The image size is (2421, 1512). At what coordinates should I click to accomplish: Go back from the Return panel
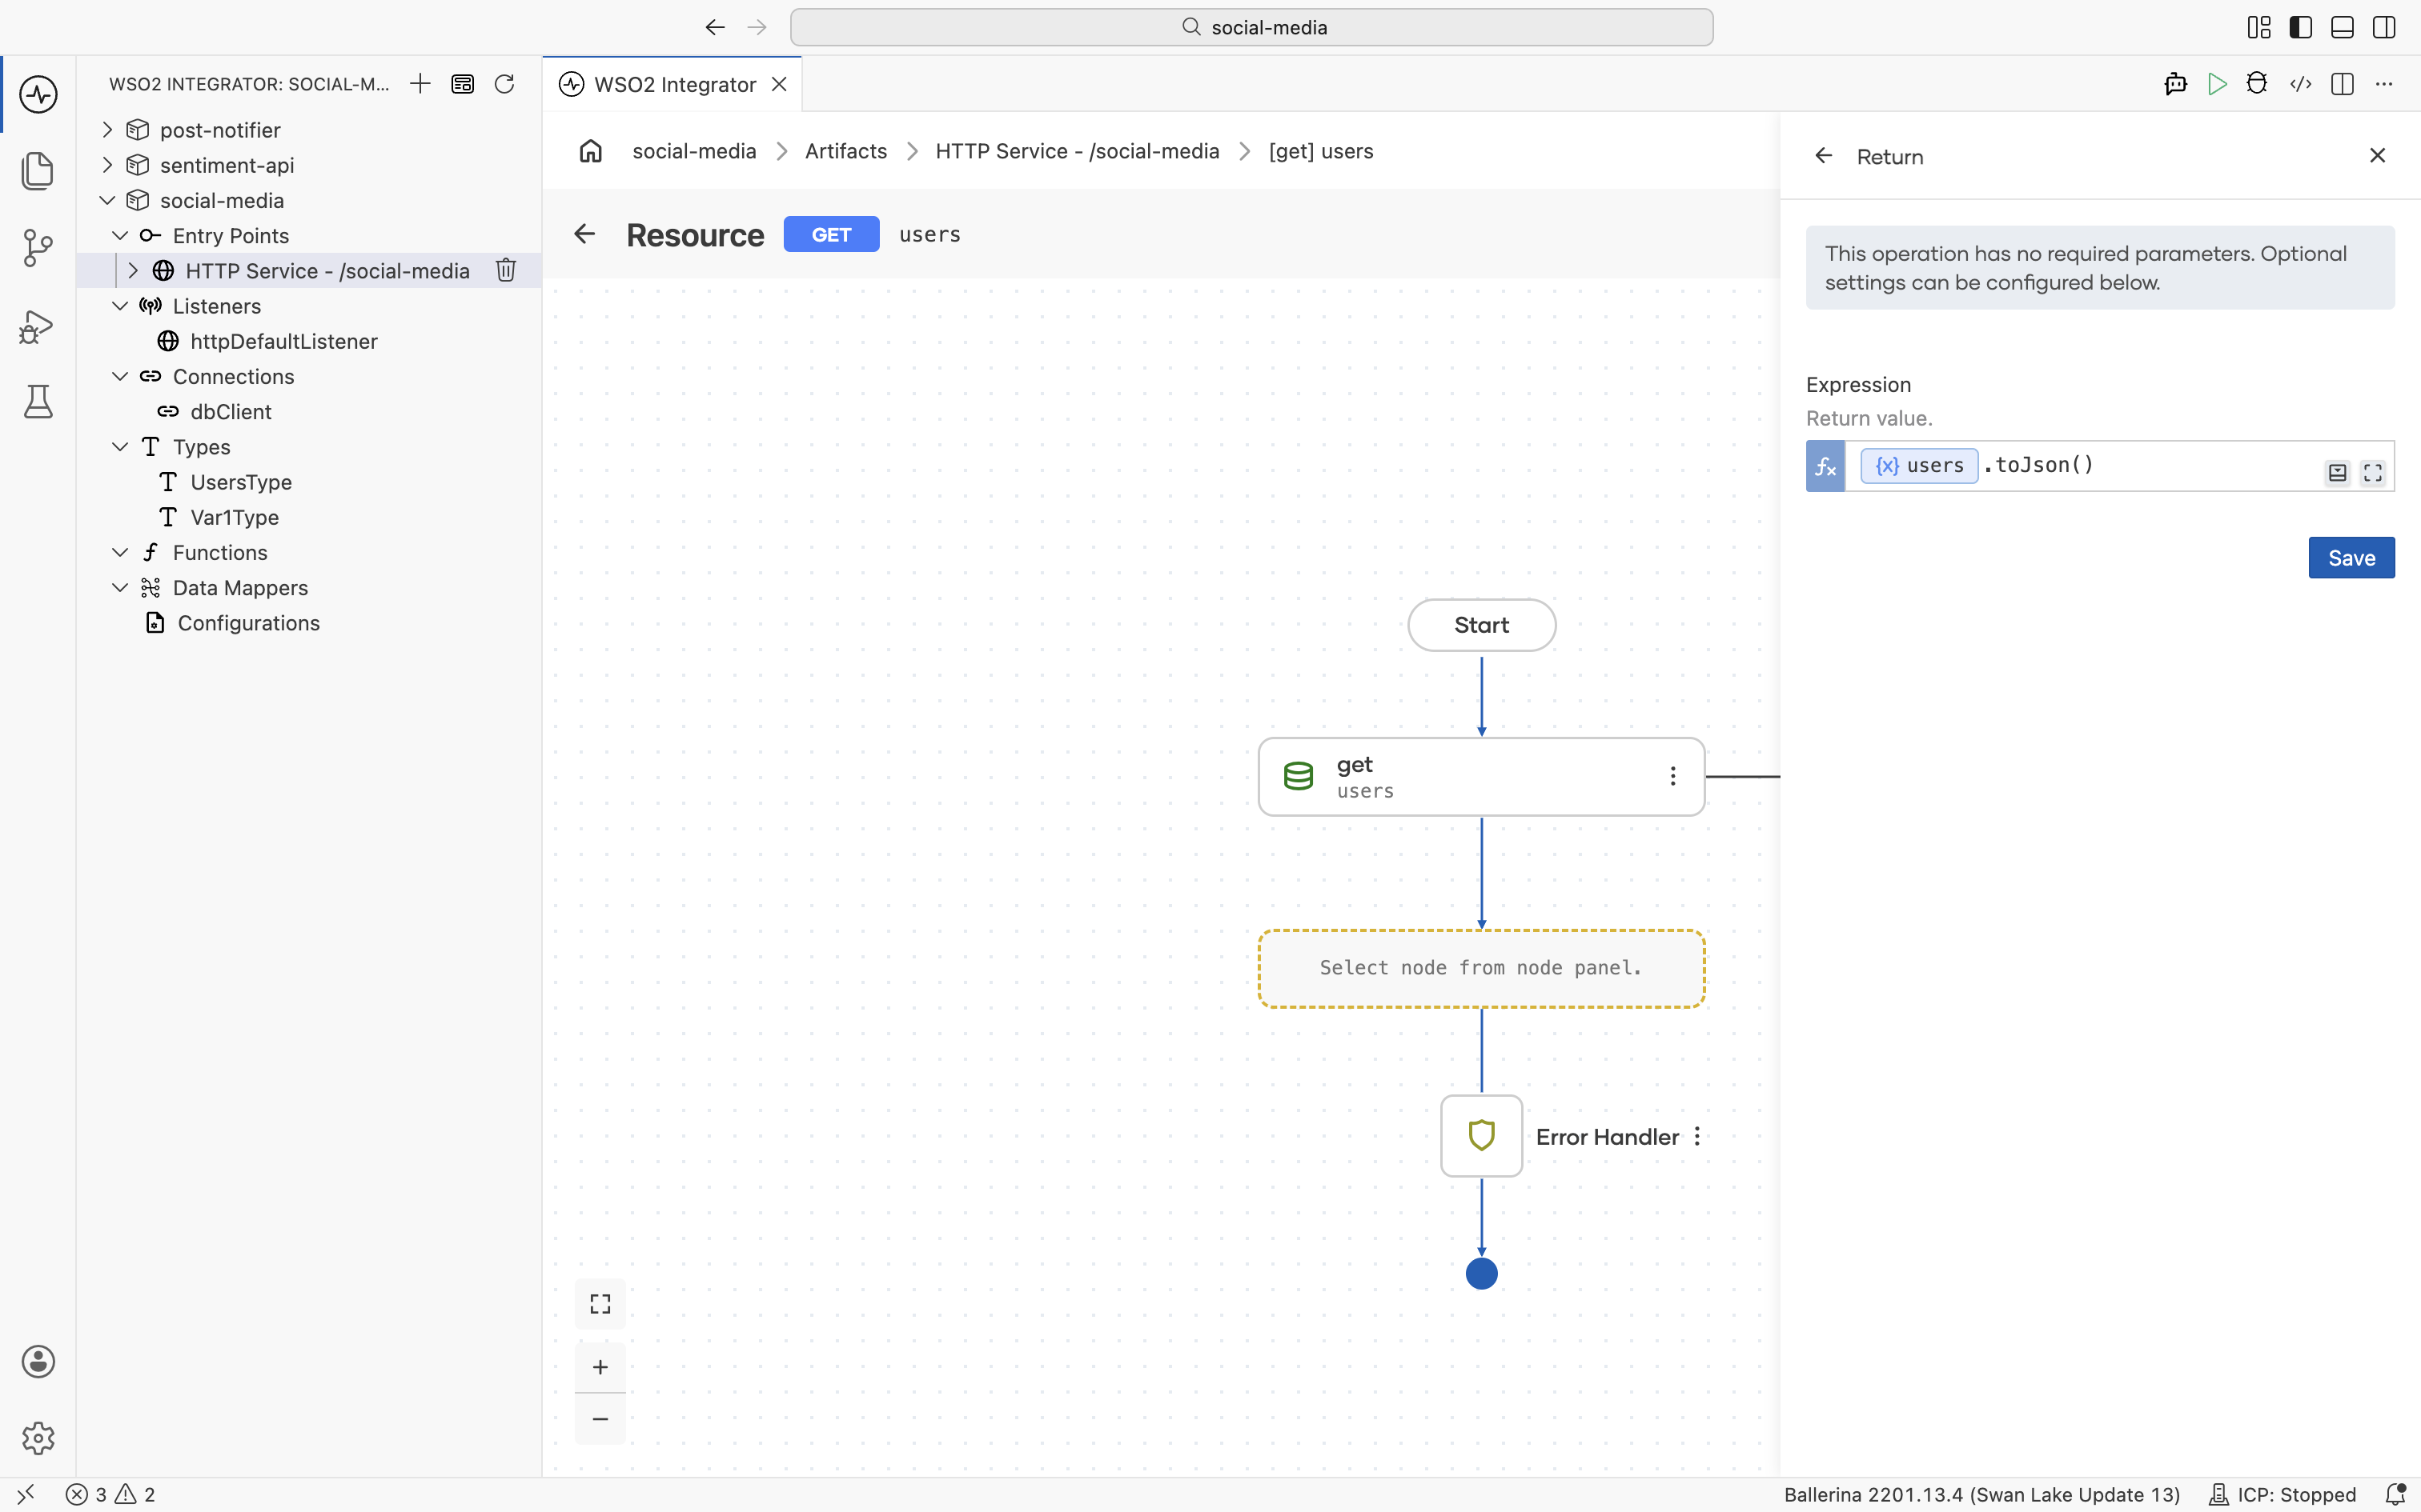tap(1824, 156)
